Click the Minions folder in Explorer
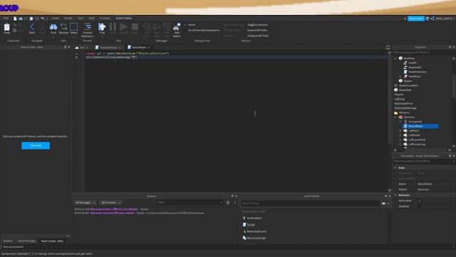The image size is (456, 257). click(x=404, y=113)
